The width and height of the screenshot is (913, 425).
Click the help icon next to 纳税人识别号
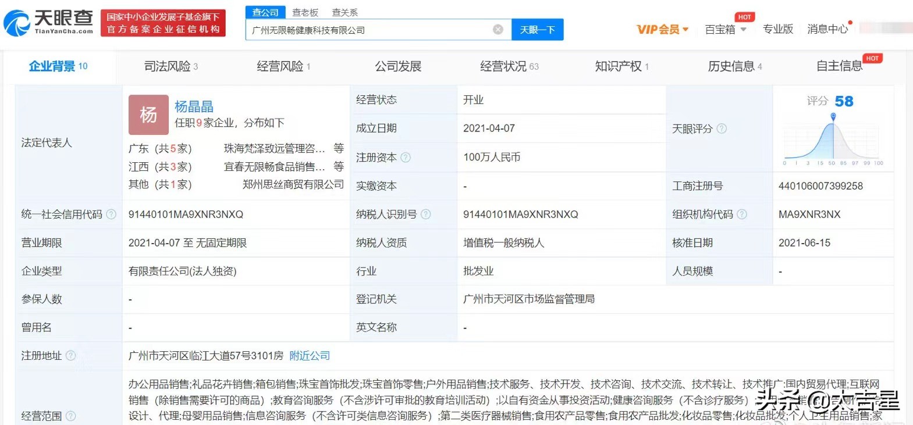click(426, 215)
